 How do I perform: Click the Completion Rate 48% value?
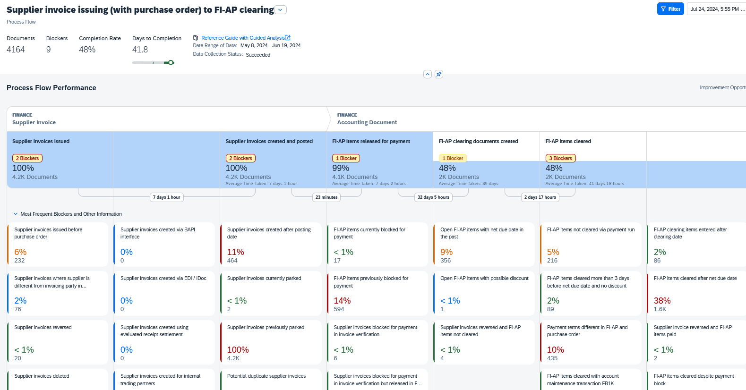(87, 50)
